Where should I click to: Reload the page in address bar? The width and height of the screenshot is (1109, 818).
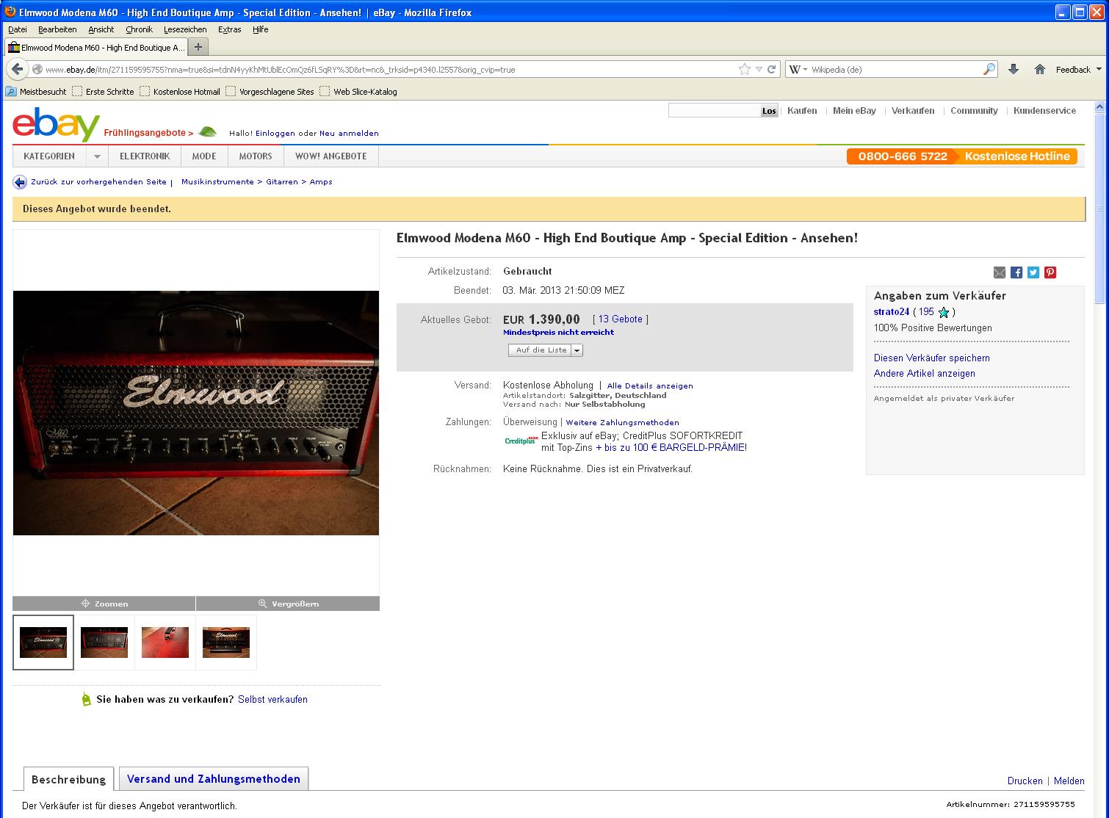pyautogui.click(x=772, y=69)
